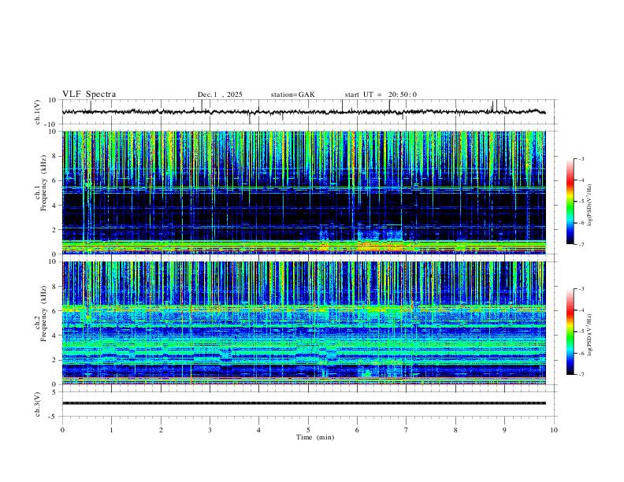Click the time axis tick label "4"
Screen dimensions: 624x482
pos(259,430)
